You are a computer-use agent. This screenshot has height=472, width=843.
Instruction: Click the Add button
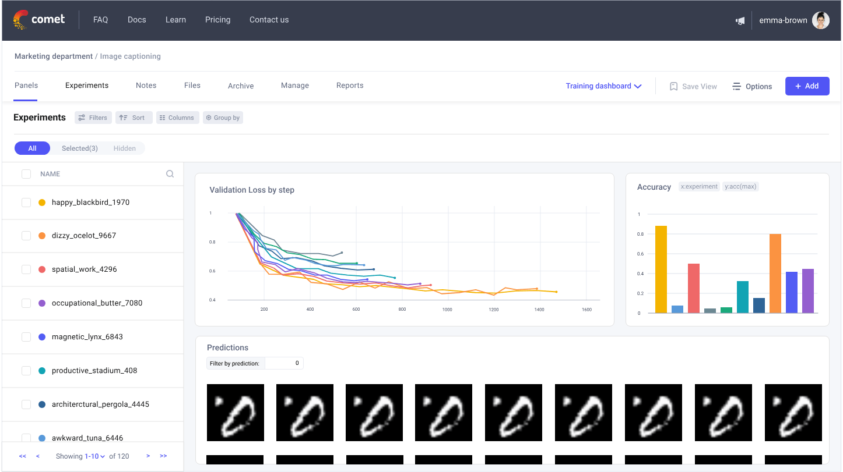[x=807, y=86]
